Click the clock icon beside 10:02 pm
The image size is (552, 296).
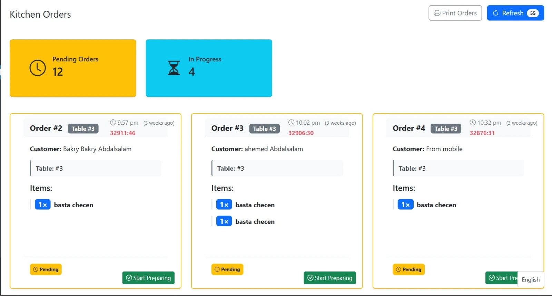tap(291, 123)
